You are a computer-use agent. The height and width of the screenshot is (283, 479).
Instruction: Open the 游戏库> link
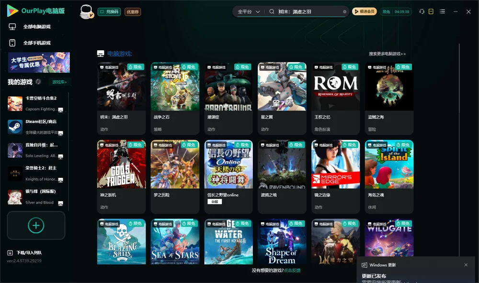(59, 82)
